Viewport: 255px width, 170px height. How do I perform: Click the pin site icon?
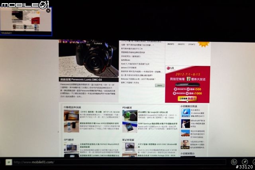(245, 162)
